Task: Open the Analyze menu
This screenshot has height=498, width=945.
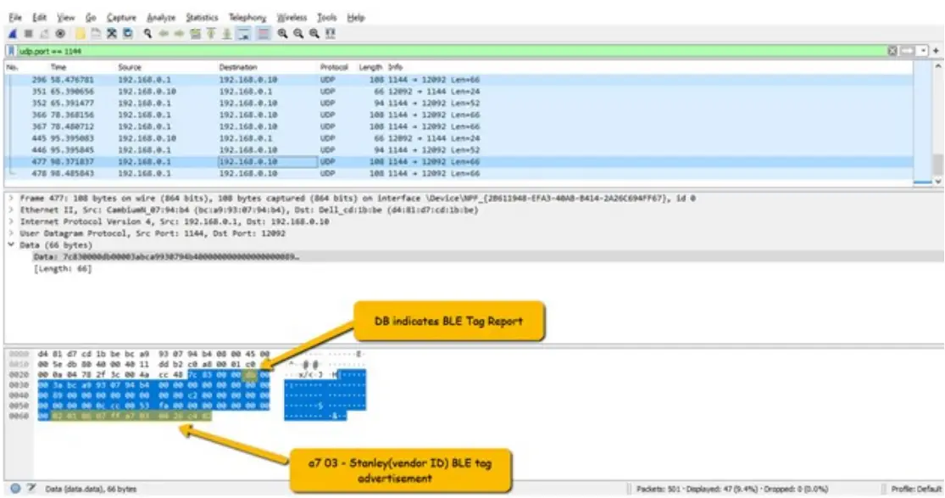Action: coord(161,18)
